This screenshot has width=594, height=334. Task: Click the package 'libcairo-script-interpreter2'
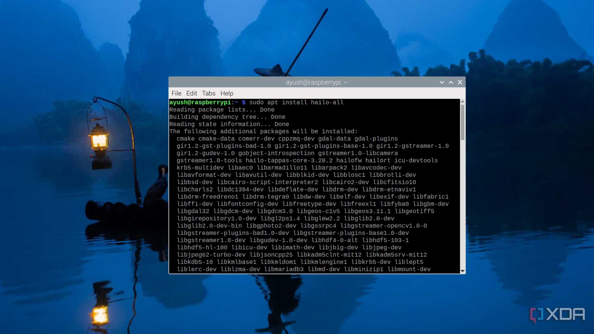tap(267, 182)
